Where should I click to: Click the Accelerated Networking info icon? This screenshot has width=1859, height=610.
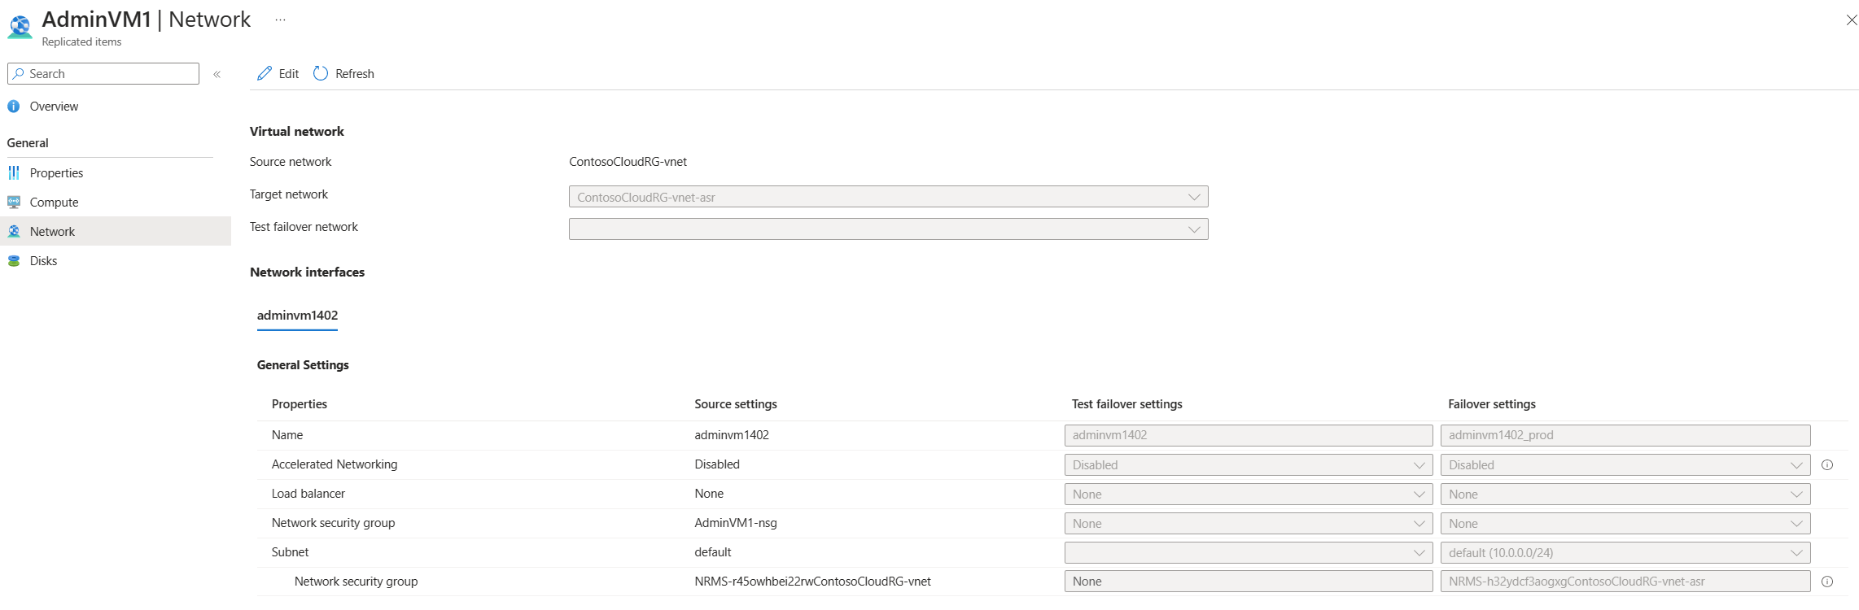(1827, 465)
